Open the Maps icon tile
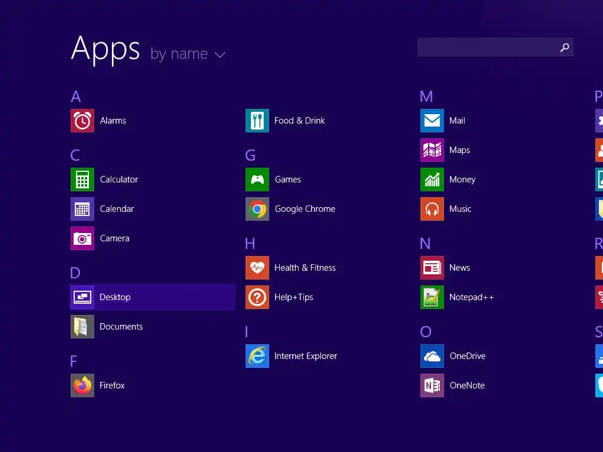The image size is (603, 452). [432, 150]
